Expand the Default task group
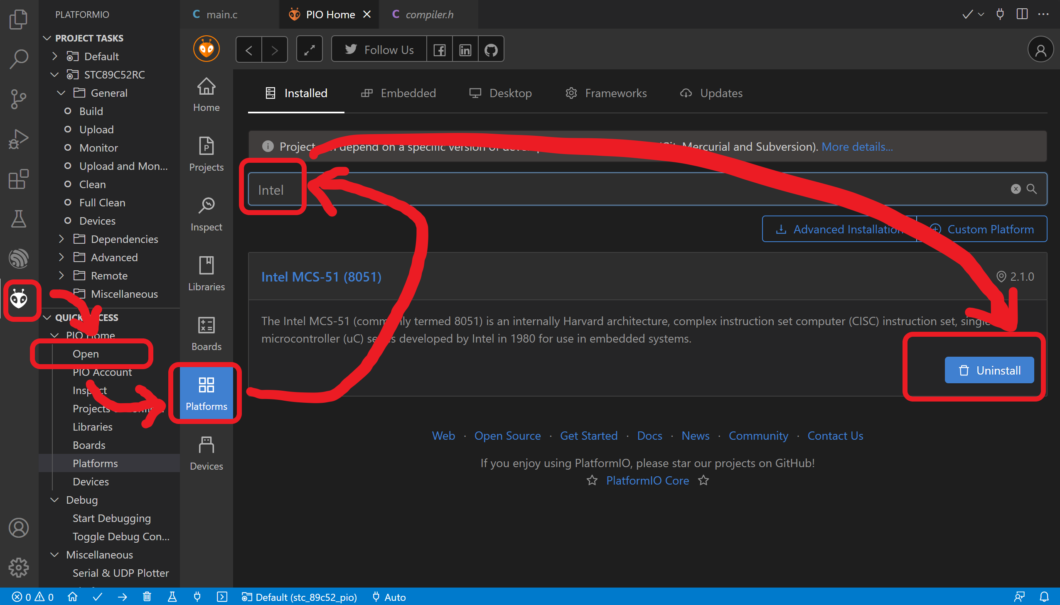The image size is (1060, 605). (x=54, y=56)
